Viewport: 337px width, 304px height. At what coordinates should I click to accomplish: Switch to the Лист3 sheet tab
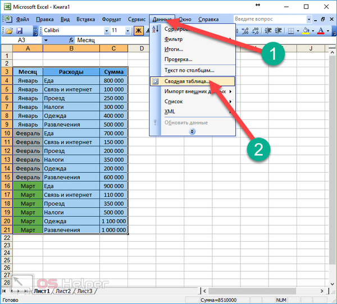coord(85,291)
